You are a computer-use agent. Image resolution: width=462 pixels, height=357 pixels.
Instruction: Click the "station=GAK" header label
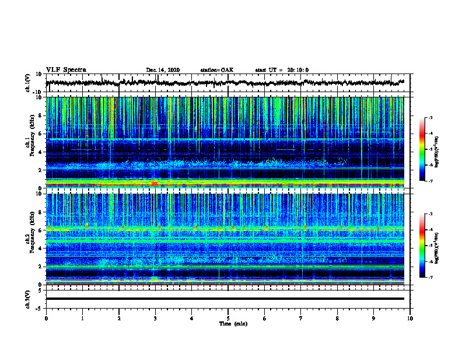[x=217, y=70]
